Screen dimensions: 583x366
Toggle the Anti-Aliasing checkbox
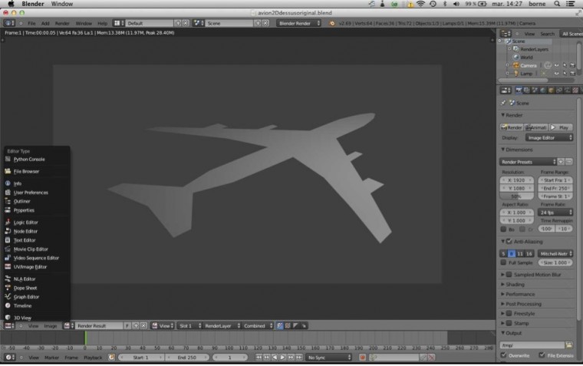(x=509, y=242)
